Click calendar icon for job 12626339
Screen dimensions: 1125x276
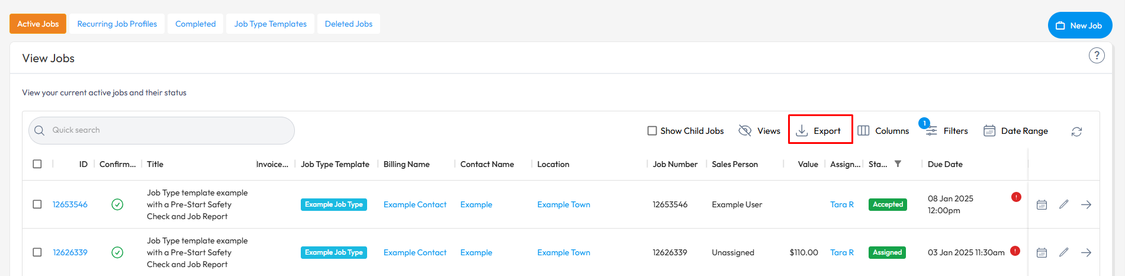point(1042,253)
